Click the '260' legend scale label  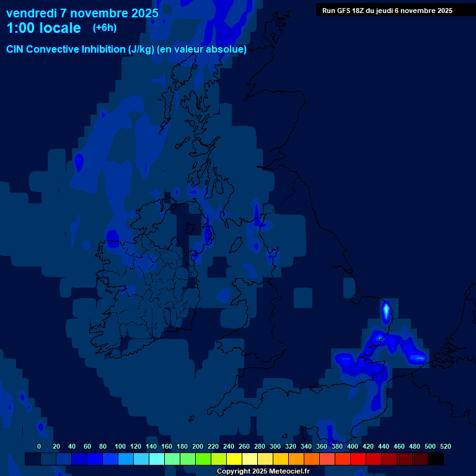click(x=244, y=446)
